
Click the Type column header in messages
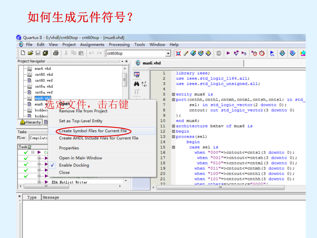coord(32,197)
